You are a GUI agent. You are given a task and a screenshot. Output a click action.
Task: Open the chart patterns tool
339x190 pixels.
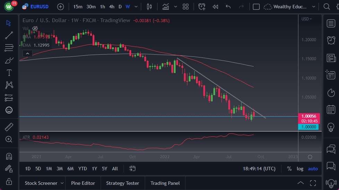click(x=9, y=85)
